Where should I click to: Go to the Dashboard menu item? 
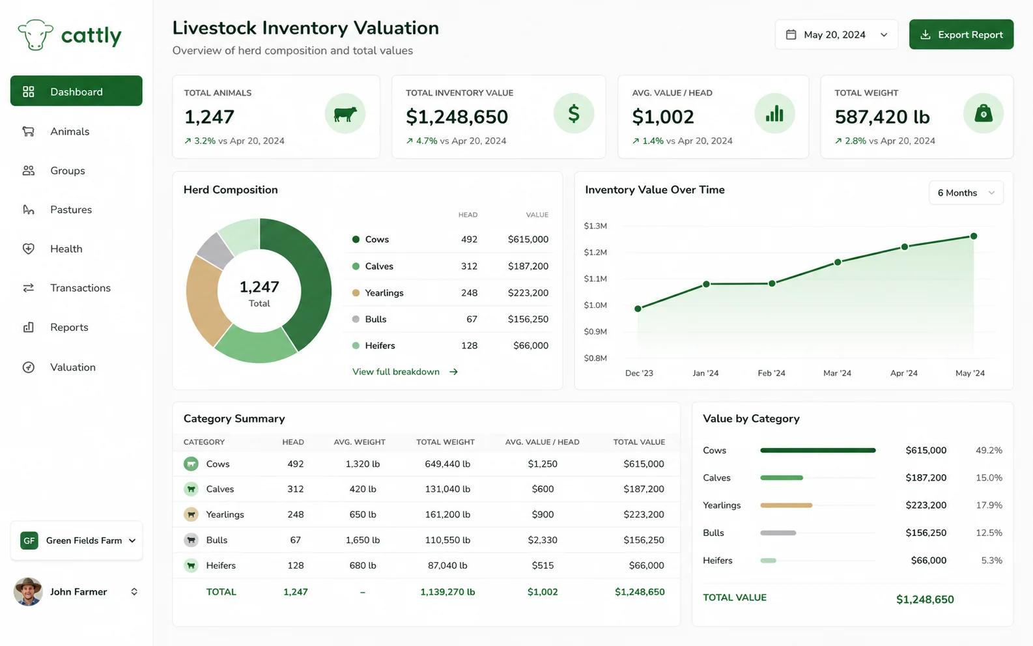76,91
